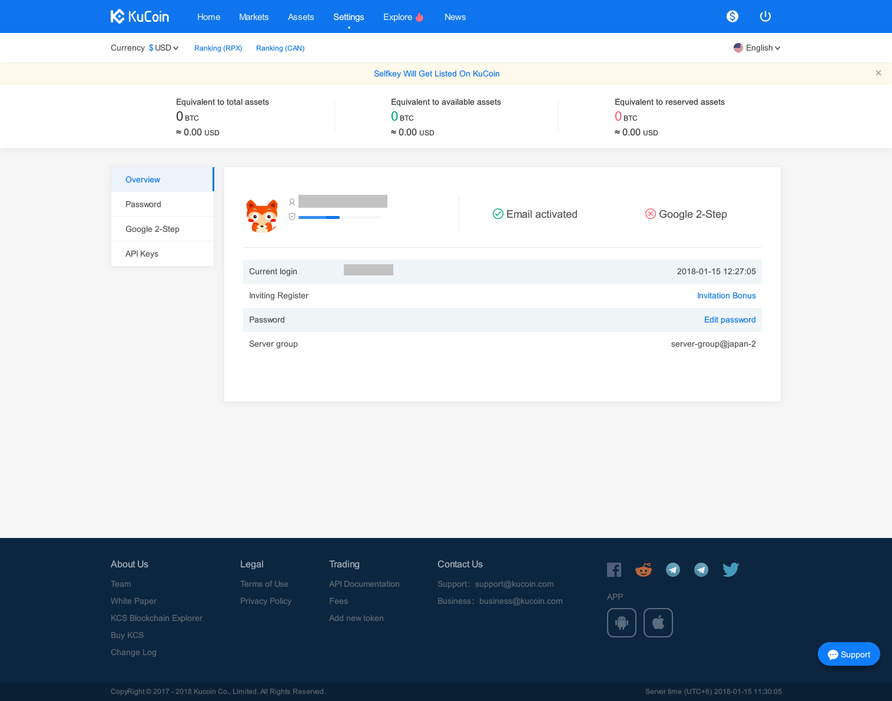Open the News menu
The height and width of the screenshot is (701, 892).
tap(455, 17)
